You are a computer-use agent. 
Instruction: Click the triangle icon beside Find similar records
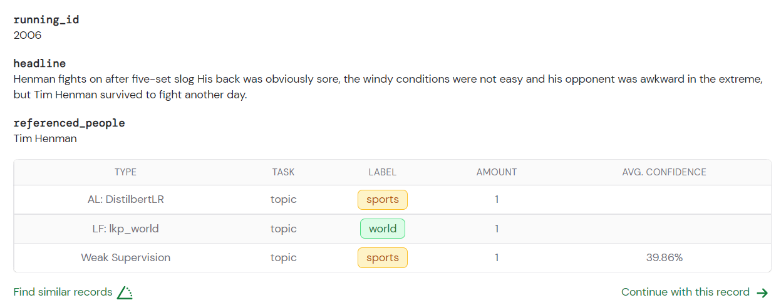pyautogui.click(x=125, y=292)
